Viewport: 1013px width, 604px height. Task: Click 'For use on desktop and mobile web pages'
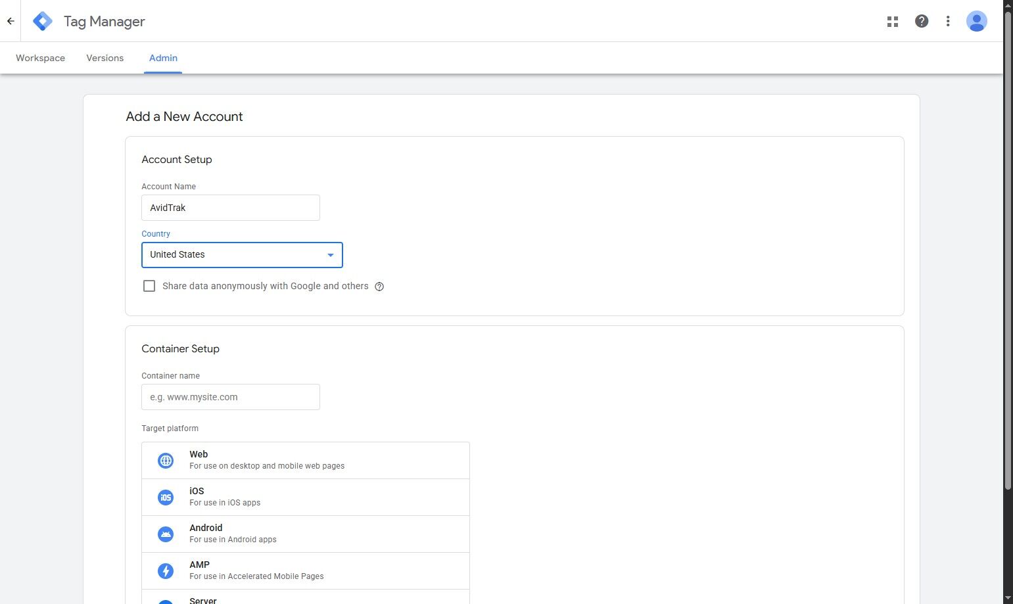point(267,466)
